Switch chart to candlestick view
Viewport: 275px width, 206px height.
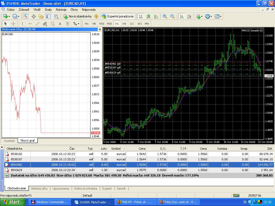click(149, 16)
